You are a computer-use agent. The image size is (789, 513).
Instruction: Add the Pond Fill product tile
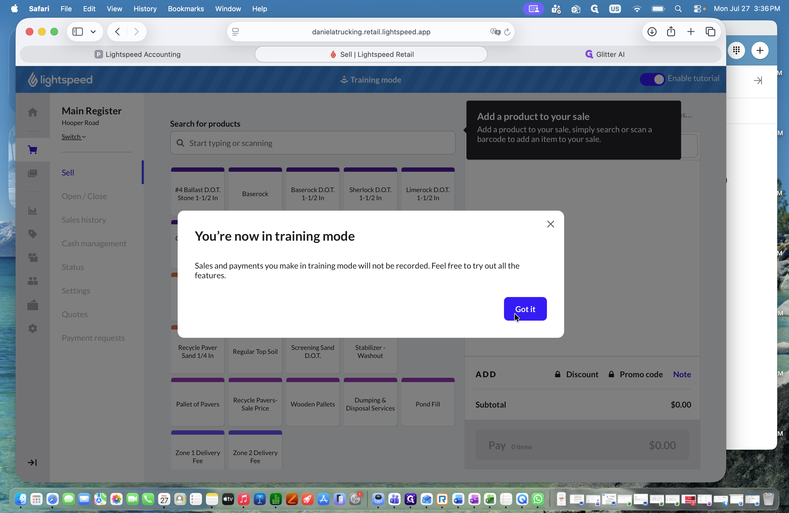pyautogui.click(x=428, y=402)
